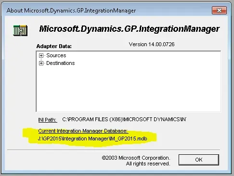Select the Sources tree item label
This screenshot has height=176, width=234.
coord(56,55)
